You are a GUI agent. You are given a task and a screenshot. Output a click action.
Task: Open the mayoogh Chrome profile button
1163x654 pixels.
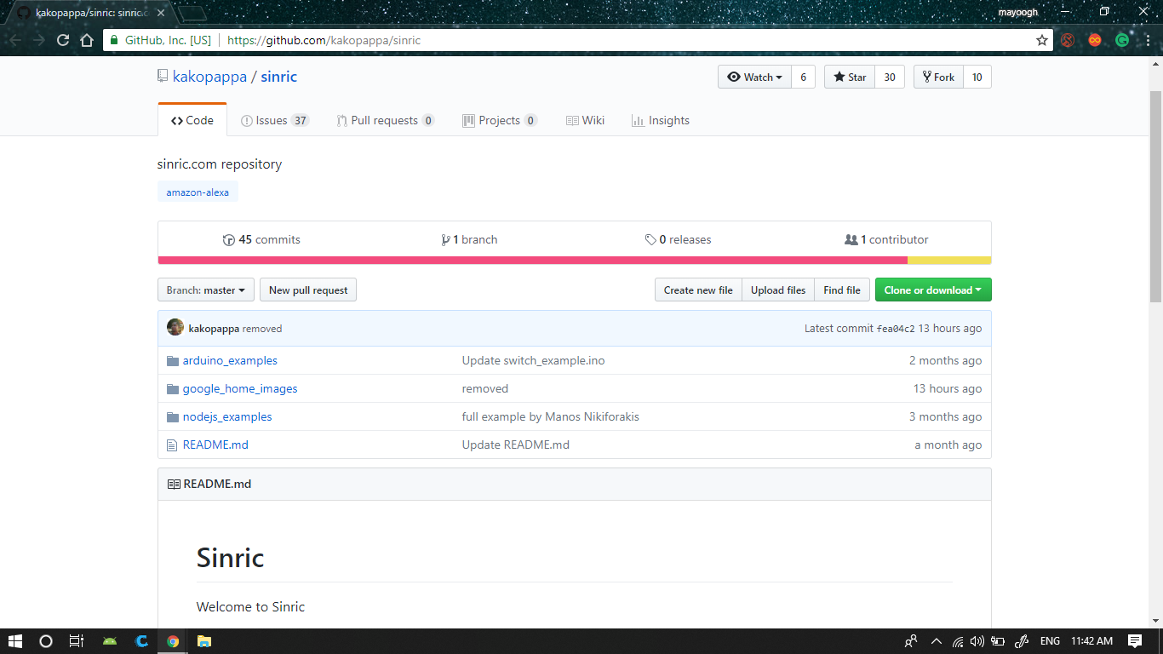[1019, 13]
